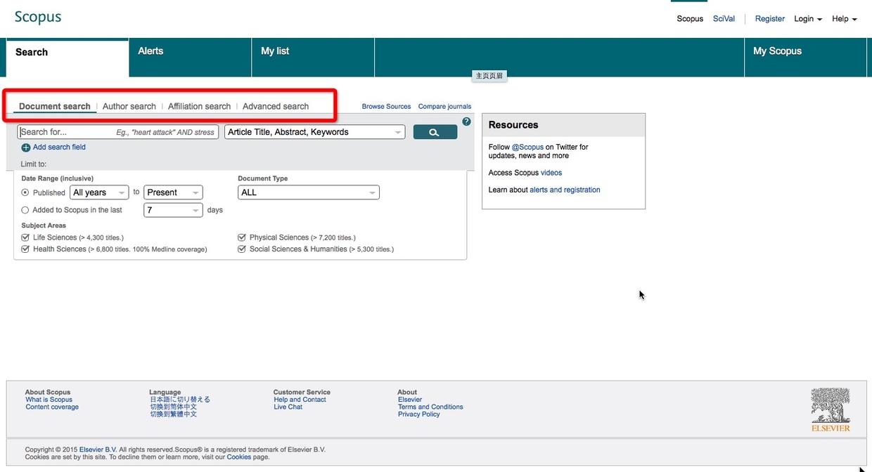Open the search help question mark icon
Screen dimensions: 872x472
tap(466, 122)
